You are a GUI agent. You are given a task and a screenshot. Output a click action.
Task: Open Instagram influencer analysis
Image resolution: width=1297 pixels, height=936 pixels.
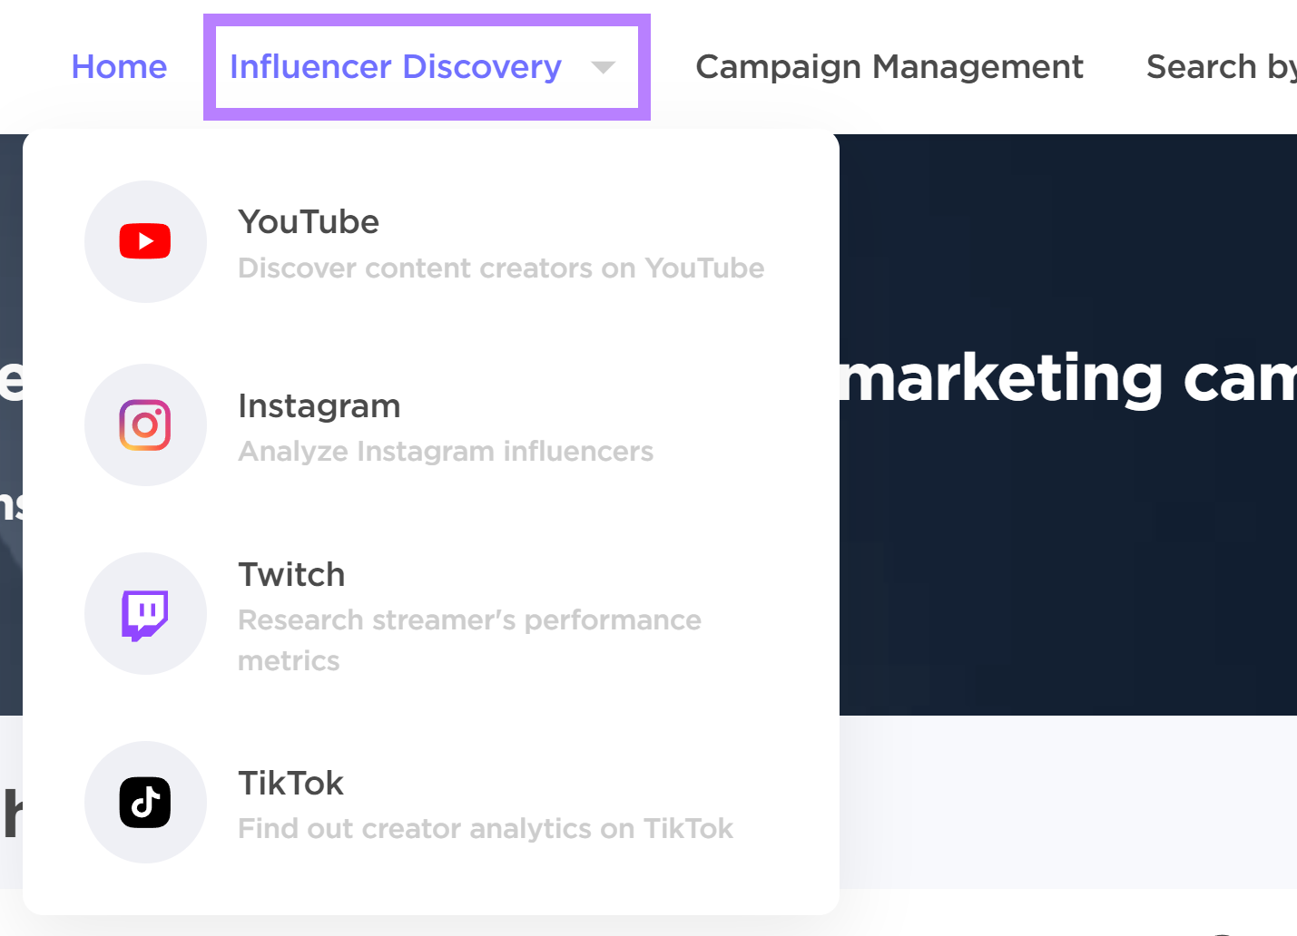pos(319,406)
